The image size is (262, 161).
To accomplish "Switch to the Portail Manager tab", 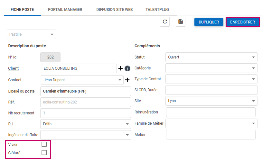I will tap(65, 10).
